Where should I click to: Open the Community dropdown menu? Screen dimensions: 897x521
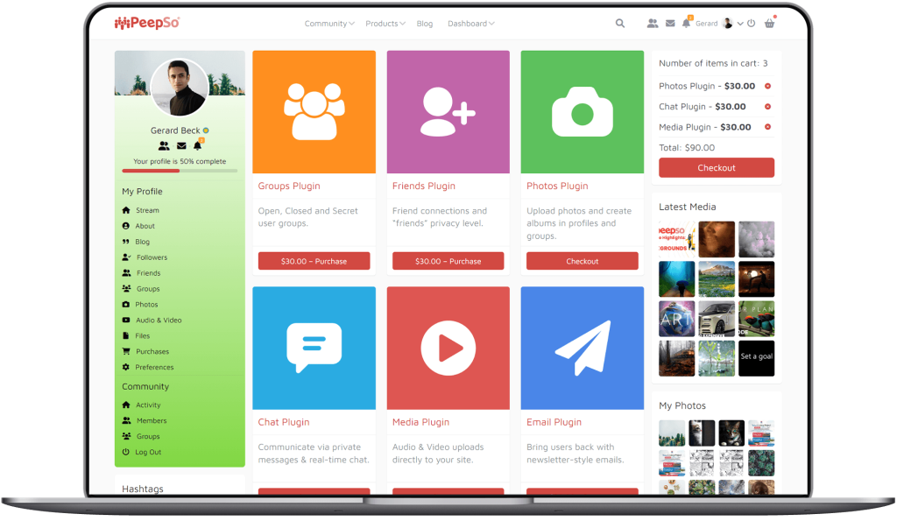(329, 24)
